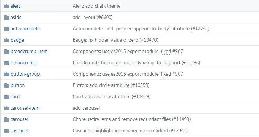This screenshot has height=137, width=259.
Task: Open the carousel-item directory
Action: pos(25,108)
